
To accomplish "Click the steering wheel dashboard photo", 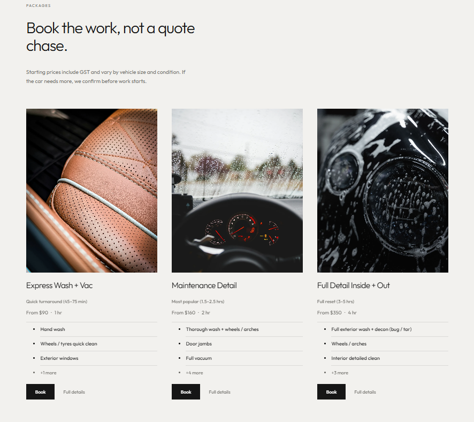I will (x=237, y=191).
